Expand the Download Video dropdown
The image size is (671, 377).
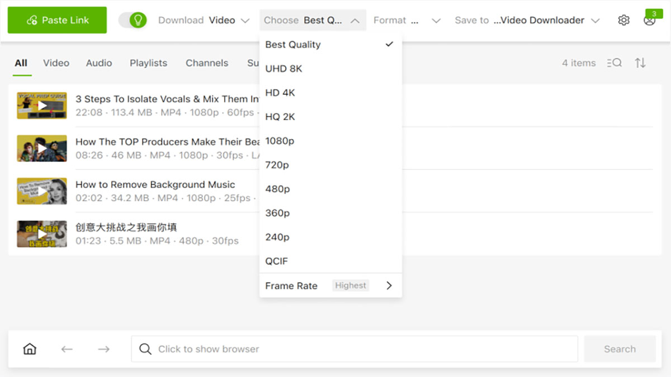[x=204, y=20]
